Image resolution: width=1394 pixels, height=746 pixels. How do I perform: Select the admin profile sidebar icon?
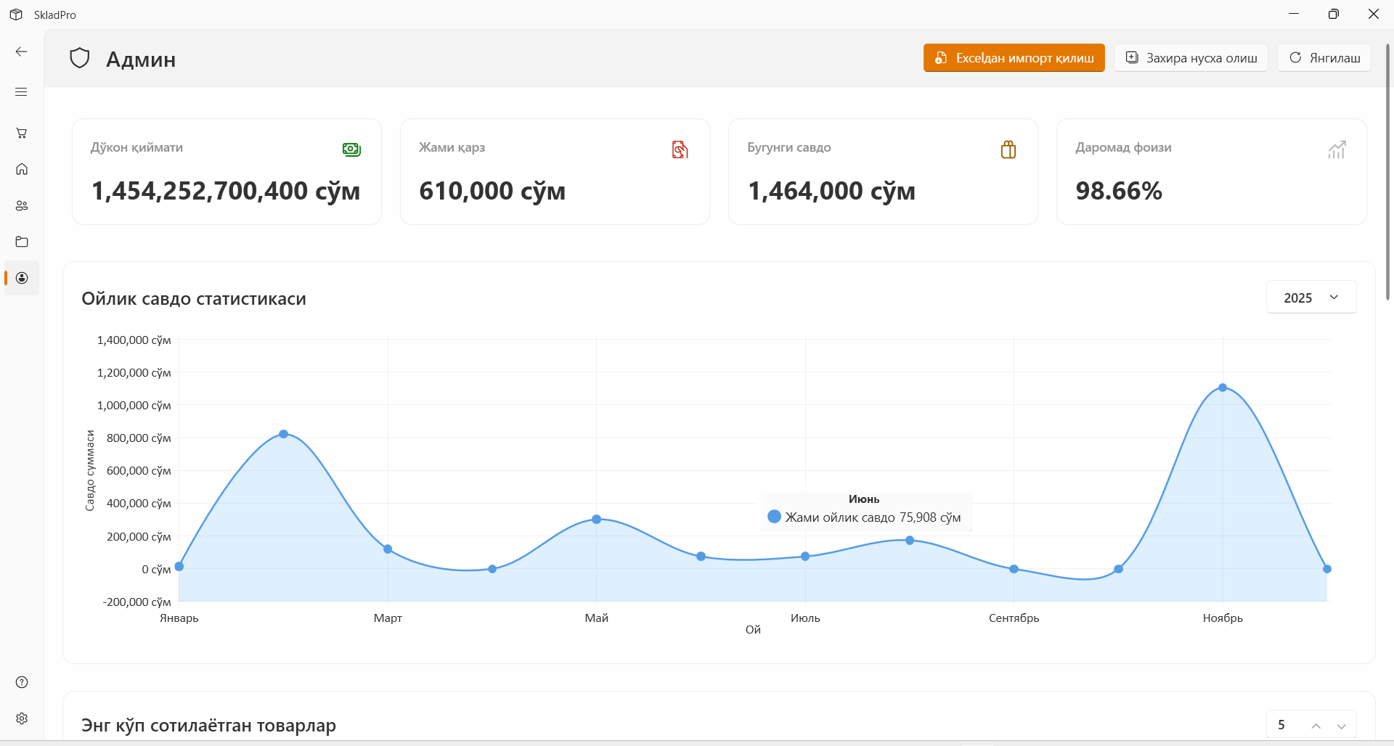pos(22,278)
